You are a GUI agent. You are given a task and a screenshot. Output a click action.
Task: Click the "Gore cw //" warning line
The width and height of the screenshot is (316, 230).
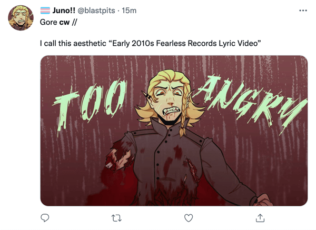point(58,22)
